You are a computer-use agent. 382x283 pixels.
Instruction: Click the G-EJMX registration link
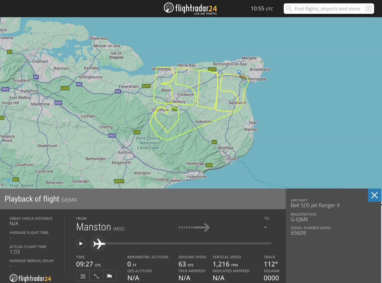[300, 219]
